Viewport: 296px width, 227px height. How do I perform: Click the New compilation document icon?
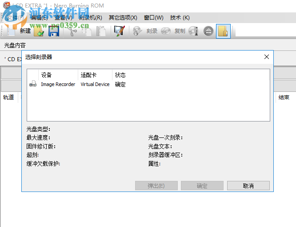tap(11, 31)
